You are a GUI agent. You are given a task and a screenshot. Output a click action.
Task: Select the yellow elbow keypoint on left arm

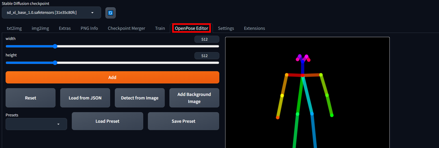[x=282, y=95]
